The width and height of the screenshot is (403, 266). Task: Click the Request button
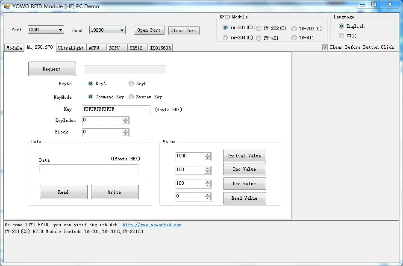point(52,69)
